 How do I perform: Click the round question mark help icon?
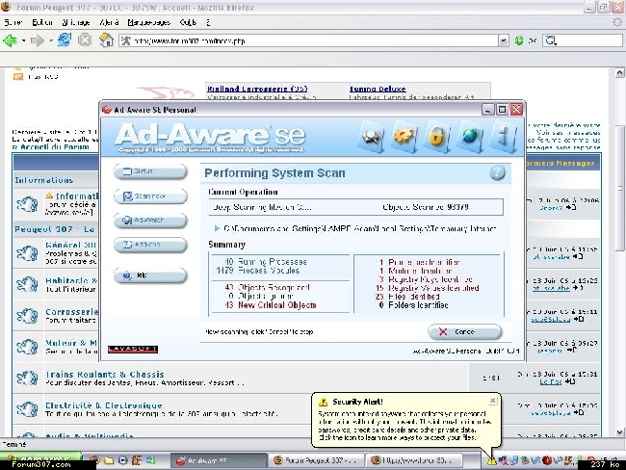(x=498, y=173)
